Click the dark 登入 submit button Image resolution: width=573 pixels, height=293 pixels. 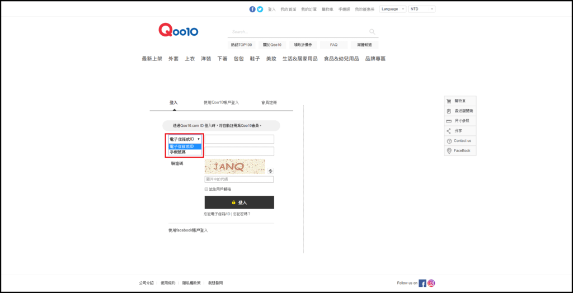click(239, 202)
